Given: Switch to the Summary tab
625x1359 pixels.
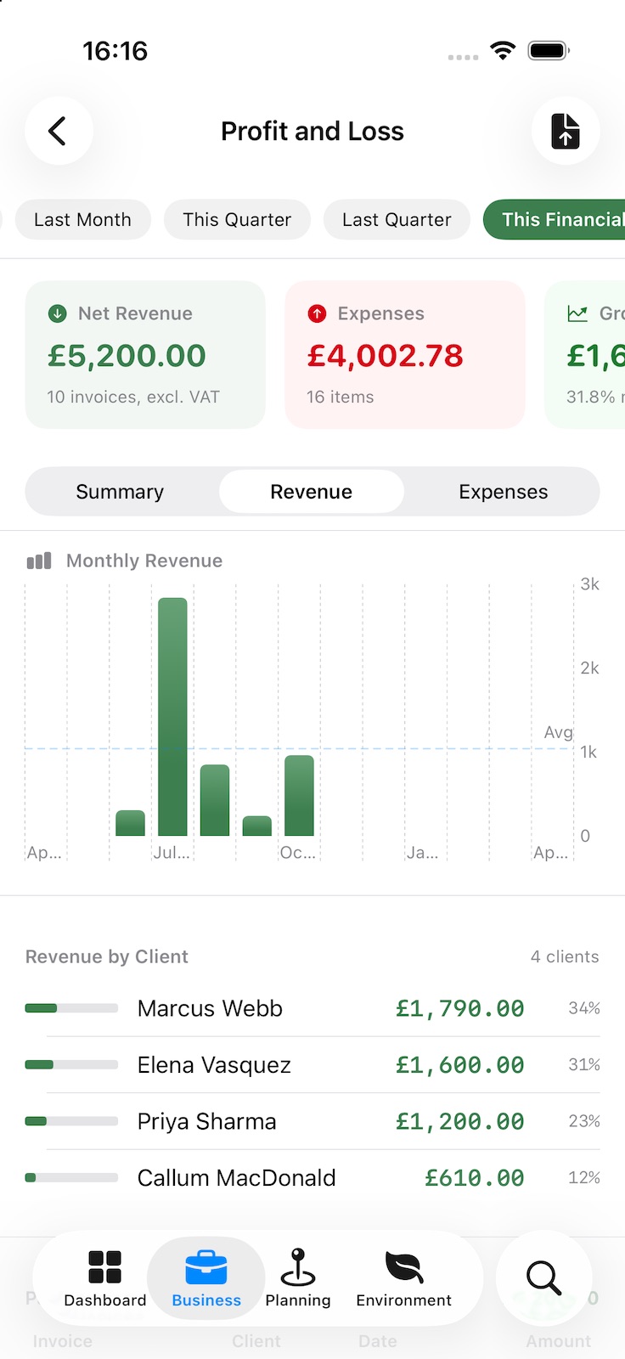Looking at the screenshot, I should pos(120,492).
